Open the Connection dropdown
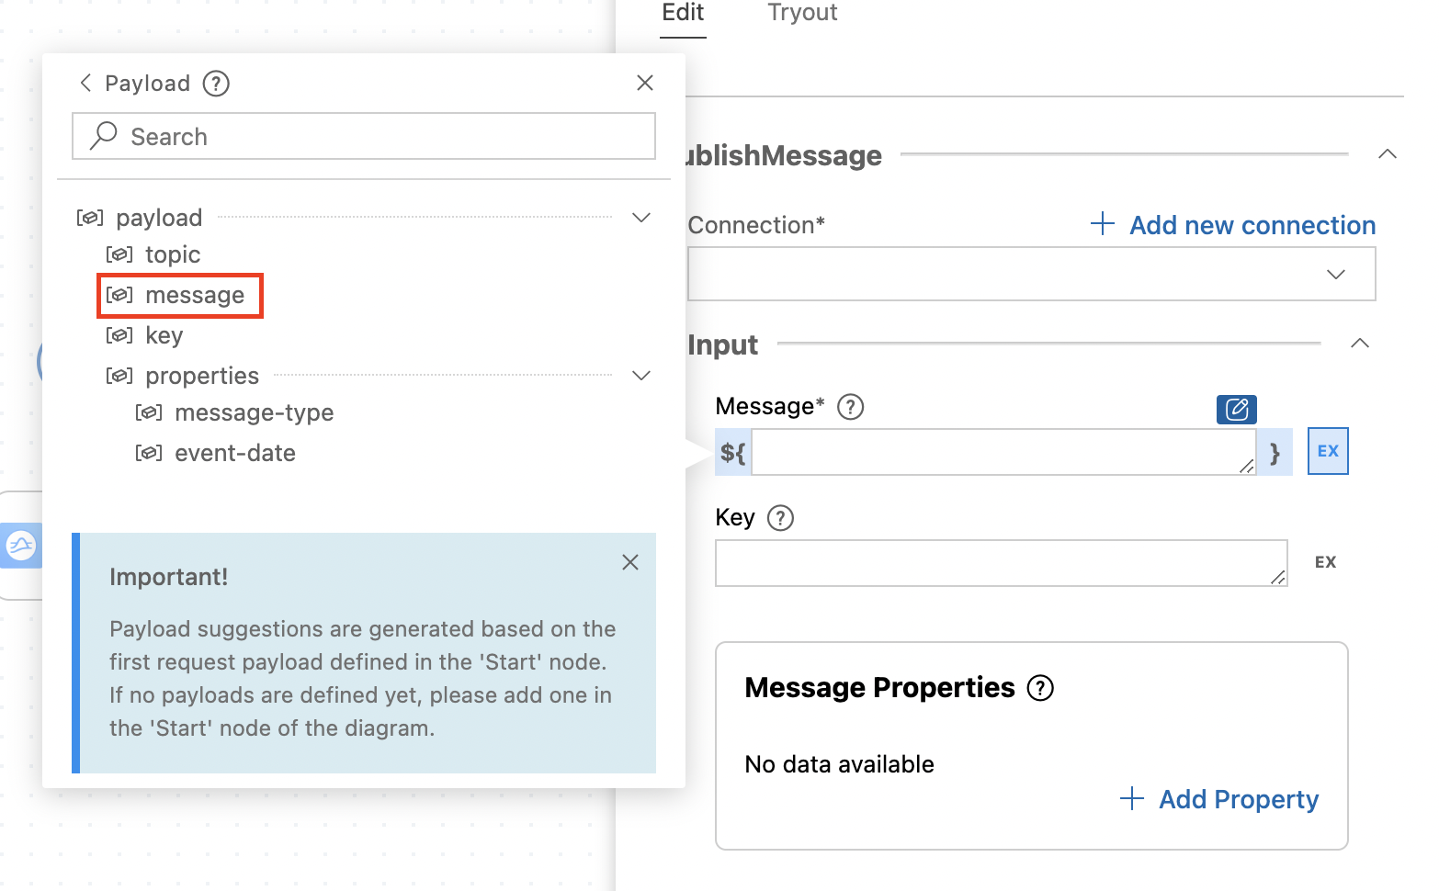The width and height of the screenshot is (1439, 891). tap(1031, 274)
